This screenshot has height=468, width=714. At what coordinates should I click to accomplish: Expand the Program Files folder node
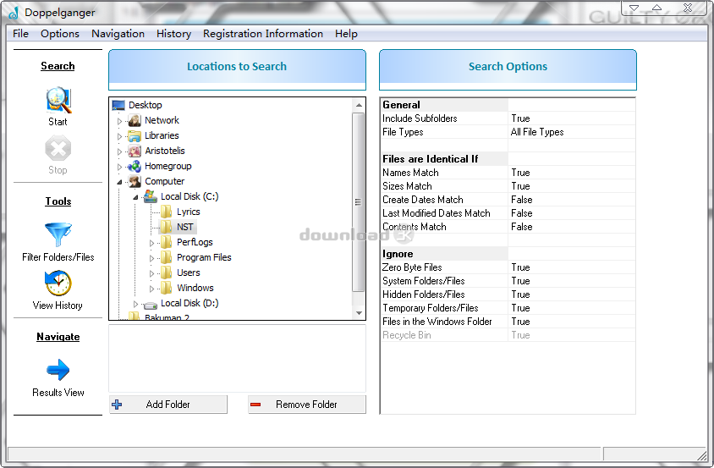tap(151, 258)
